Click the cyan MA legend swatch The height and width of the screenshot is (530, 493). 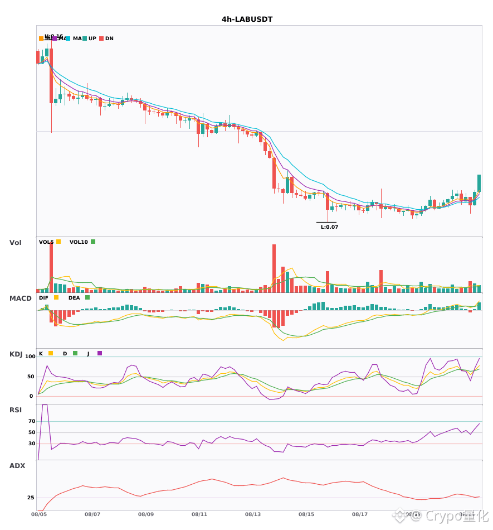(68, 38)
